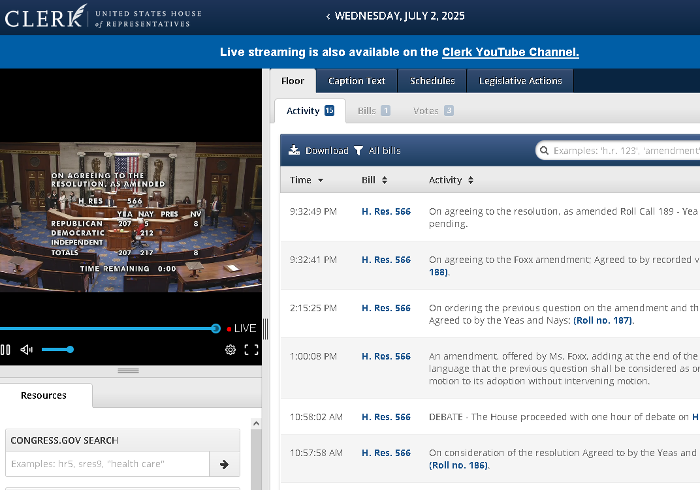This screenshot has width=700, height=490.
Task: Pause the live video stream
Action: (5, 350)
